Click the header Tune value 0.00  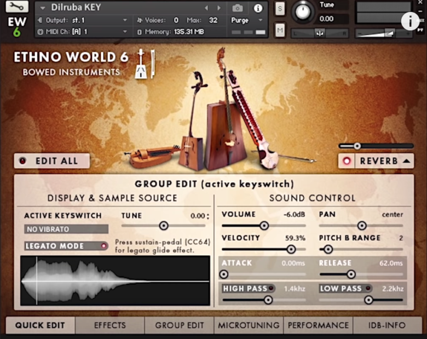(x=326, y=19)
